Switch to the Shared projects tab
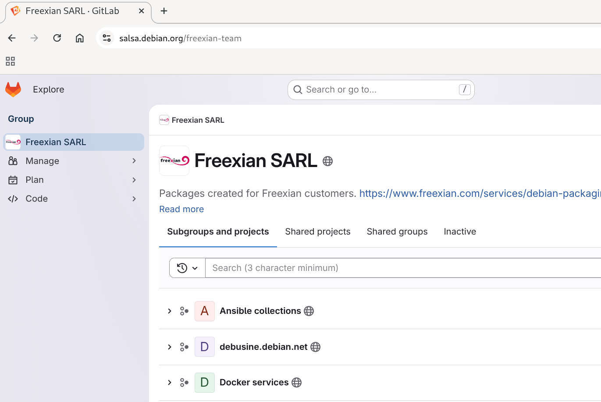The height and width of the screenshot is (402, 601). pos(318,231)
